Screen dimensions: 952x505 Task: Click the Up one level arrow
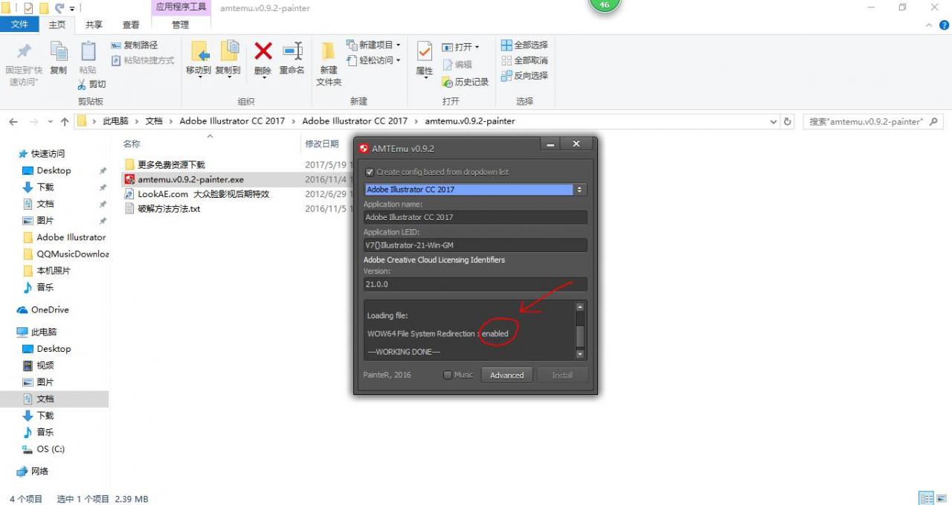65,121
